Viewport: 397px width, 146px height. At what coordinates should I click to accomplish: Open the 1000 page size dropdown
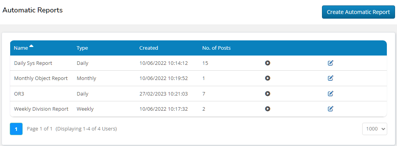[374, 129]
